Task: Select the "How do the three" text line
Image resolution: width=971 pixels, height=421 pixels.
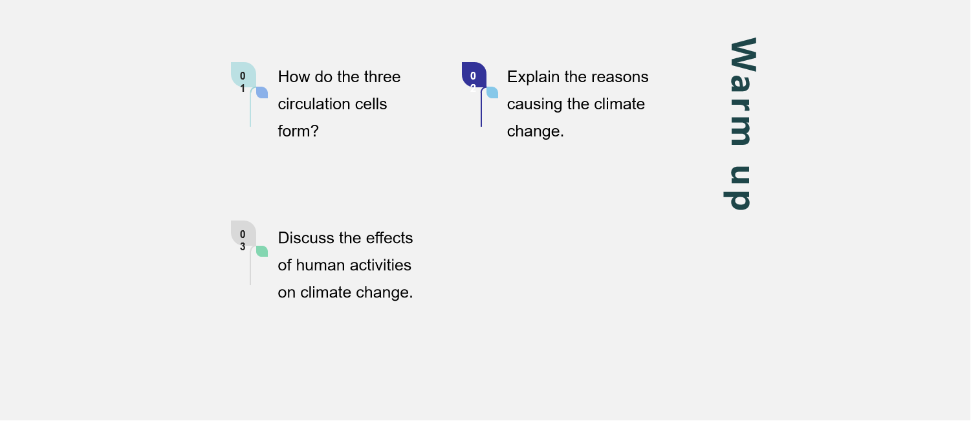Action: (x=339, y=77)
